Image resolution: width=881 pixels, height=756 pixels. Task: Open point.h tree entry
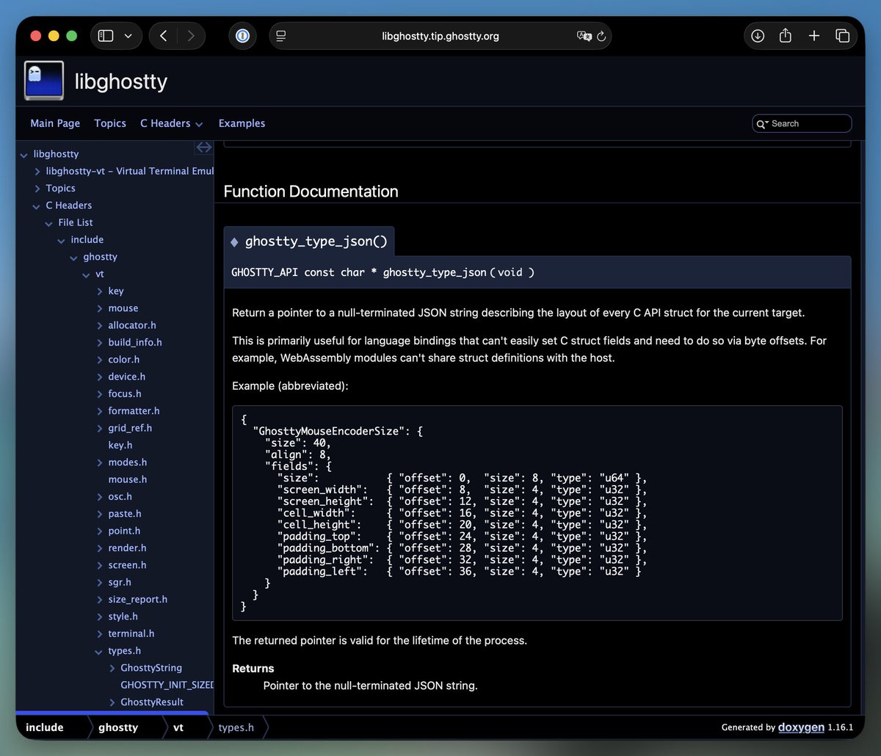[124, 531]
